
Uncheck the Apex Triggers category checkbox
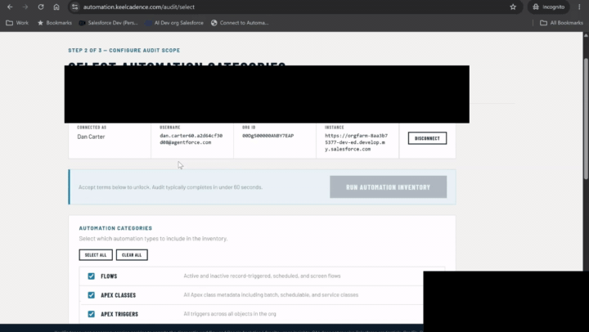pyautogui.click(x=92, y=314)
